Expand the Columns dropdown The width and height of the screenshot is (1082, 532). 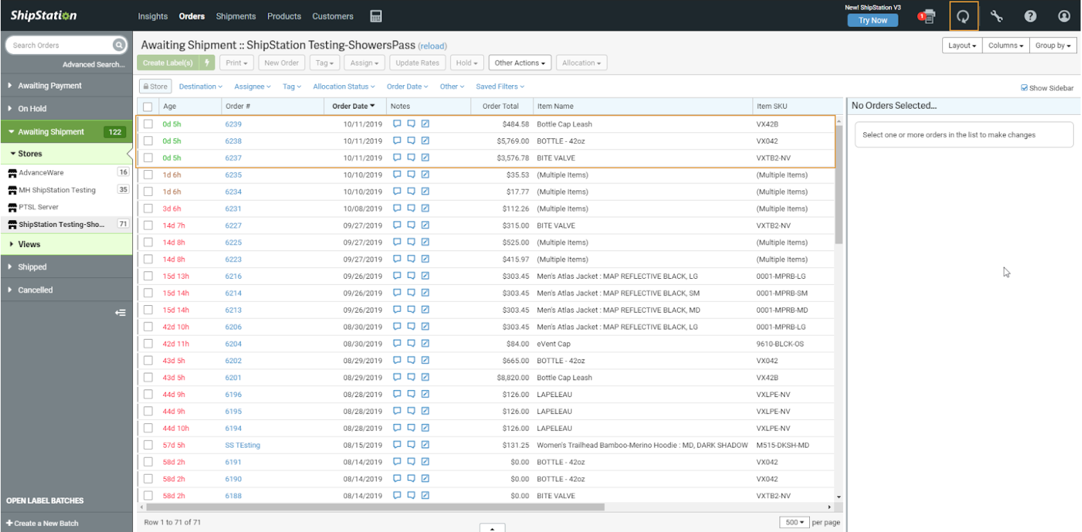pyautogui.click(x=1005, y=46)
